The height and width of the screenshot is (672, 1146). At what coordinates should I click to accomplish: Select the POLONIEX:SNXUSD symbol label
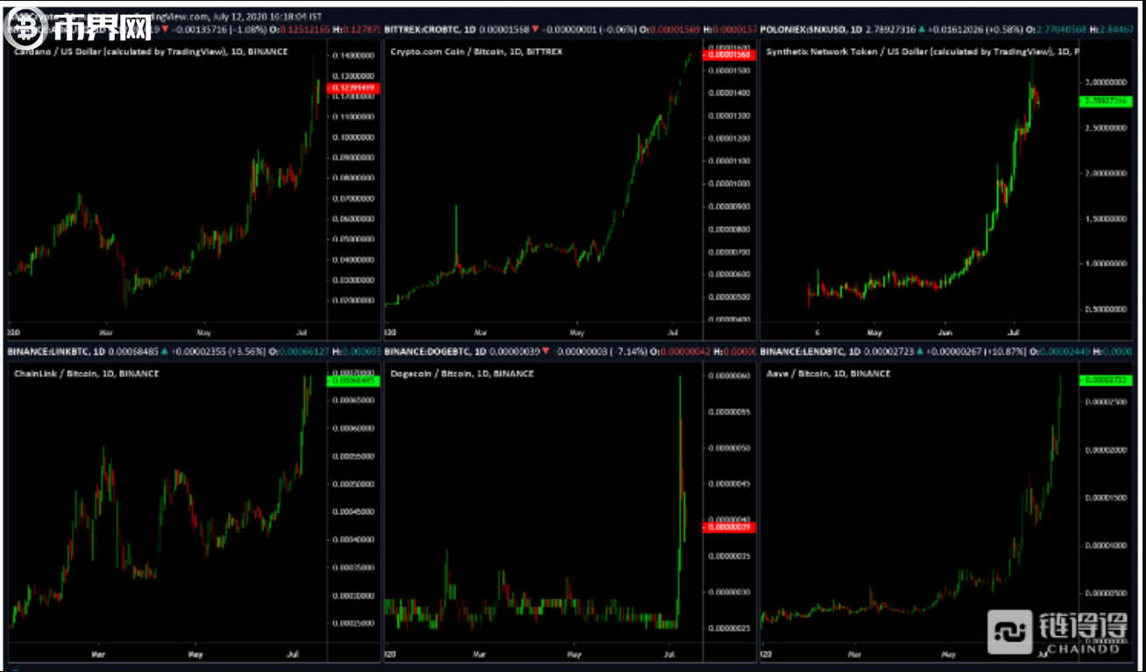(x=803, y=30)
